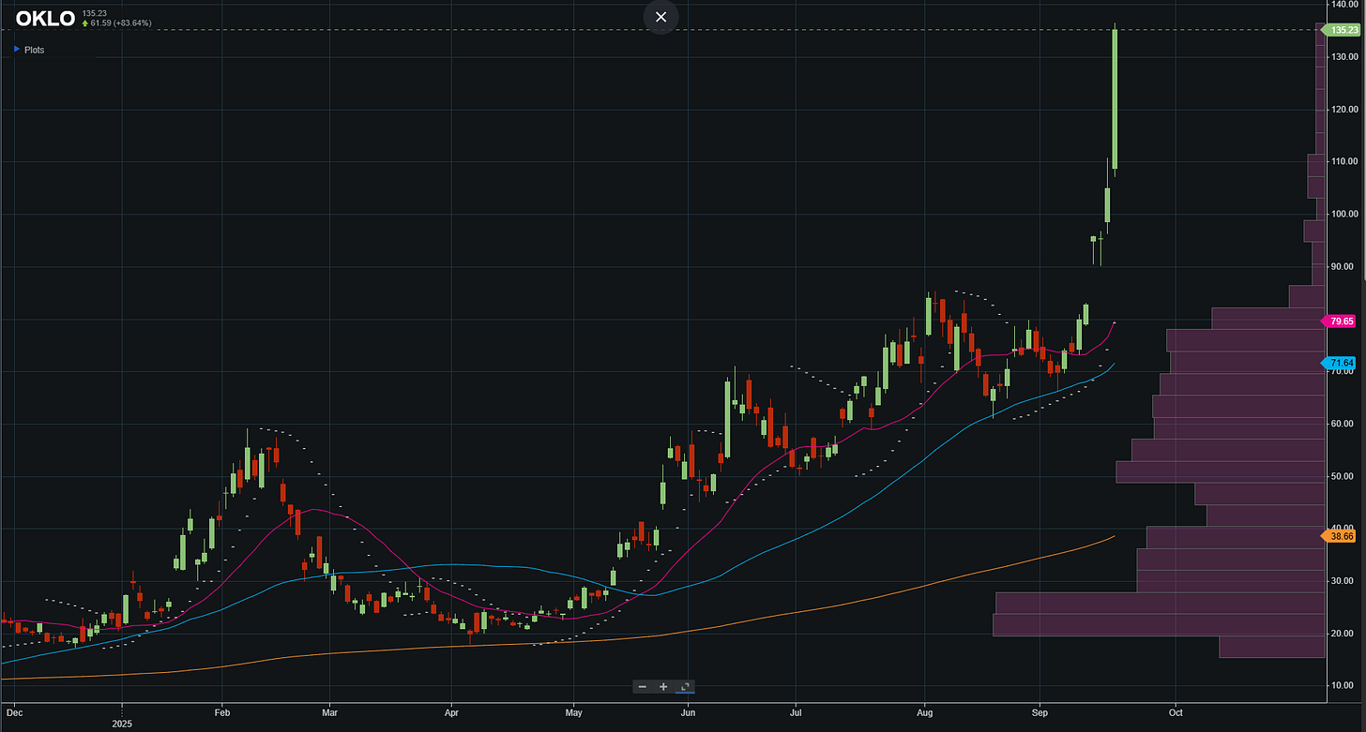
Task: Click the 140.00 price axis label
Action: [x=1343, y=5]
